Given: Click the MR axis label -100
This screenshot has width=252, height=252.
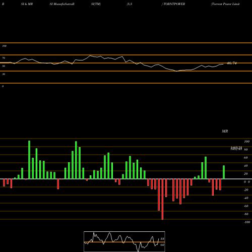Looking at the screenshot, I should [x=247, y=222].
